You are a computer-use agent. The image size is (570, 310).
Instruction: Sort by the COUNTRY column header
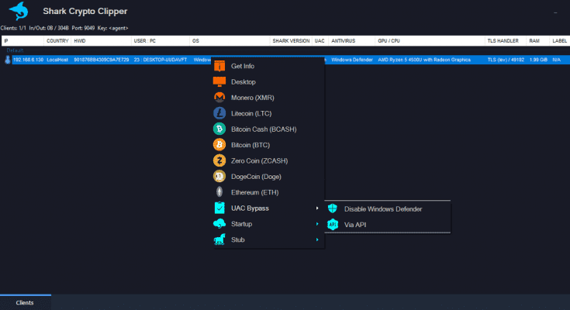[x=57, y=40]
